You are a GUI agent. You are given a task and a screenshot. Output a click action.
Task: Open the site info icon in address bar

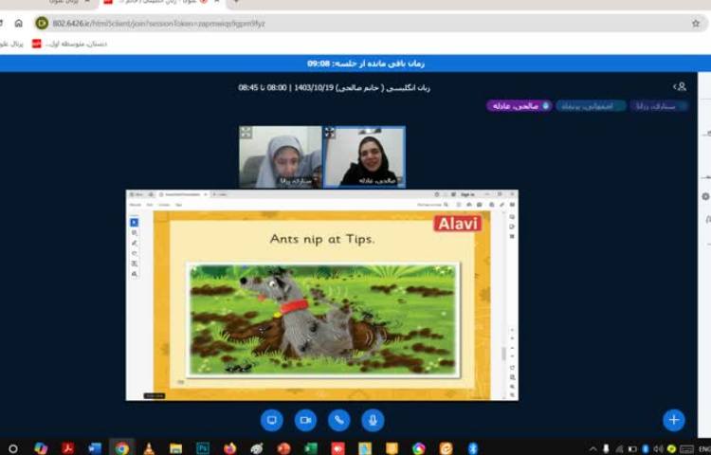coord(42,23)
